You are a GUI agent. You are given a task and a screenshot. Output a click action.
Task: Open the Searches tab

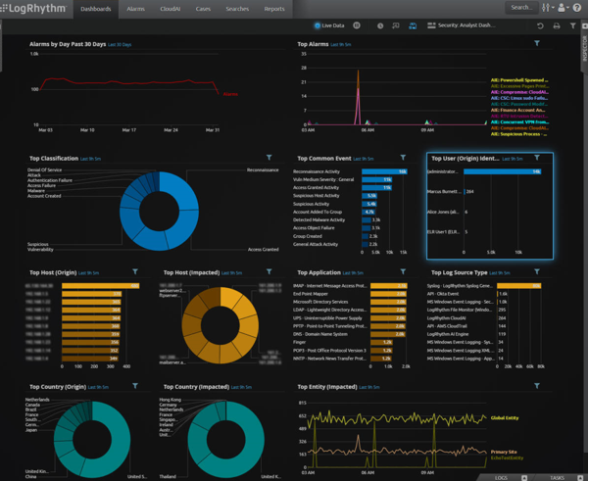click(237, 9)
